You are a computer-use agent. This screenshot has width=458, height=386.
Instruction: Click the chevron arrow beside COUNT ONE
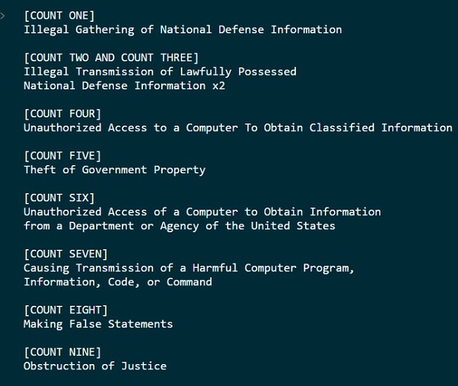2,16
